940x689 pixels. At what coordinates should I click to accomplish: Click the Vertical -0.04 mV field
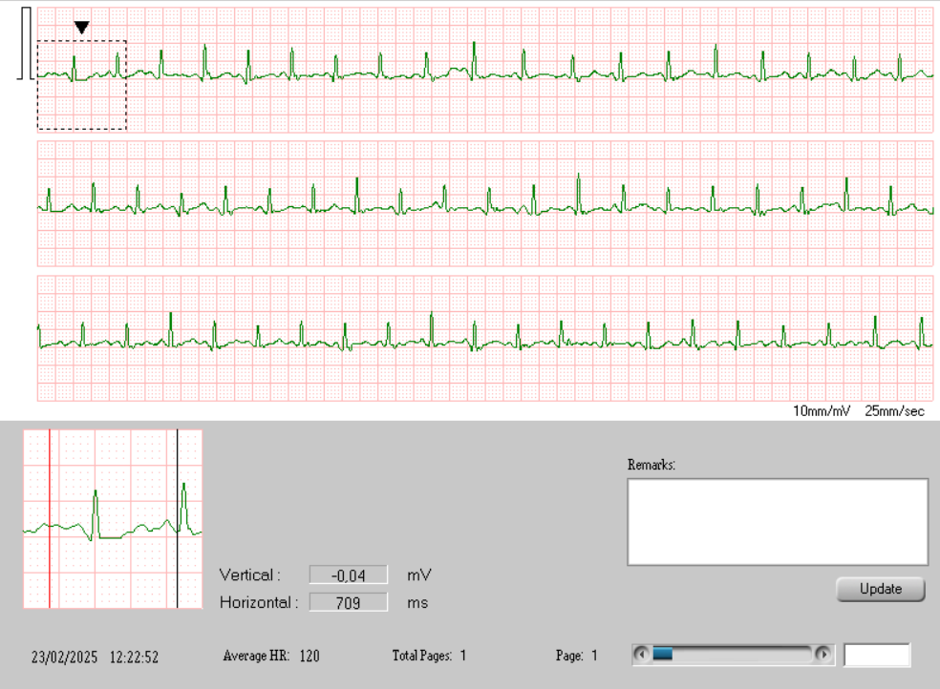click(347, 574)
